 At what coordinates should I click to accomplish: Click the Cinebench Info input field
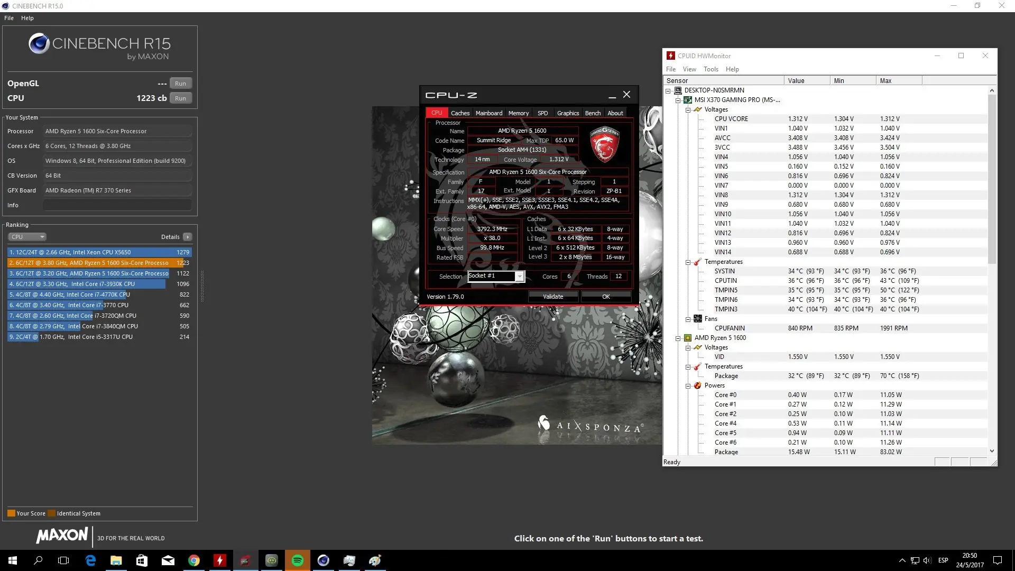coord(117,205)
